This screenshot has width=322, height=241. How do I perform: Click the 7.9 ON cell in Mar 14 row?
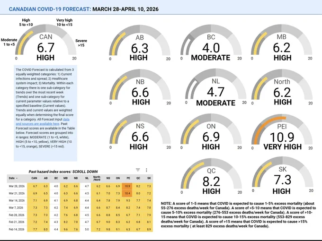pyautogui.click(x=117, y=201)
